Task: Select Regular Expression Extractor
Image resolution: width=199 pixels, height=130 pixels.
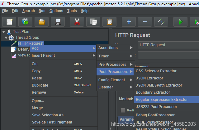Action: pyautogui.click(x=167, y=100)
